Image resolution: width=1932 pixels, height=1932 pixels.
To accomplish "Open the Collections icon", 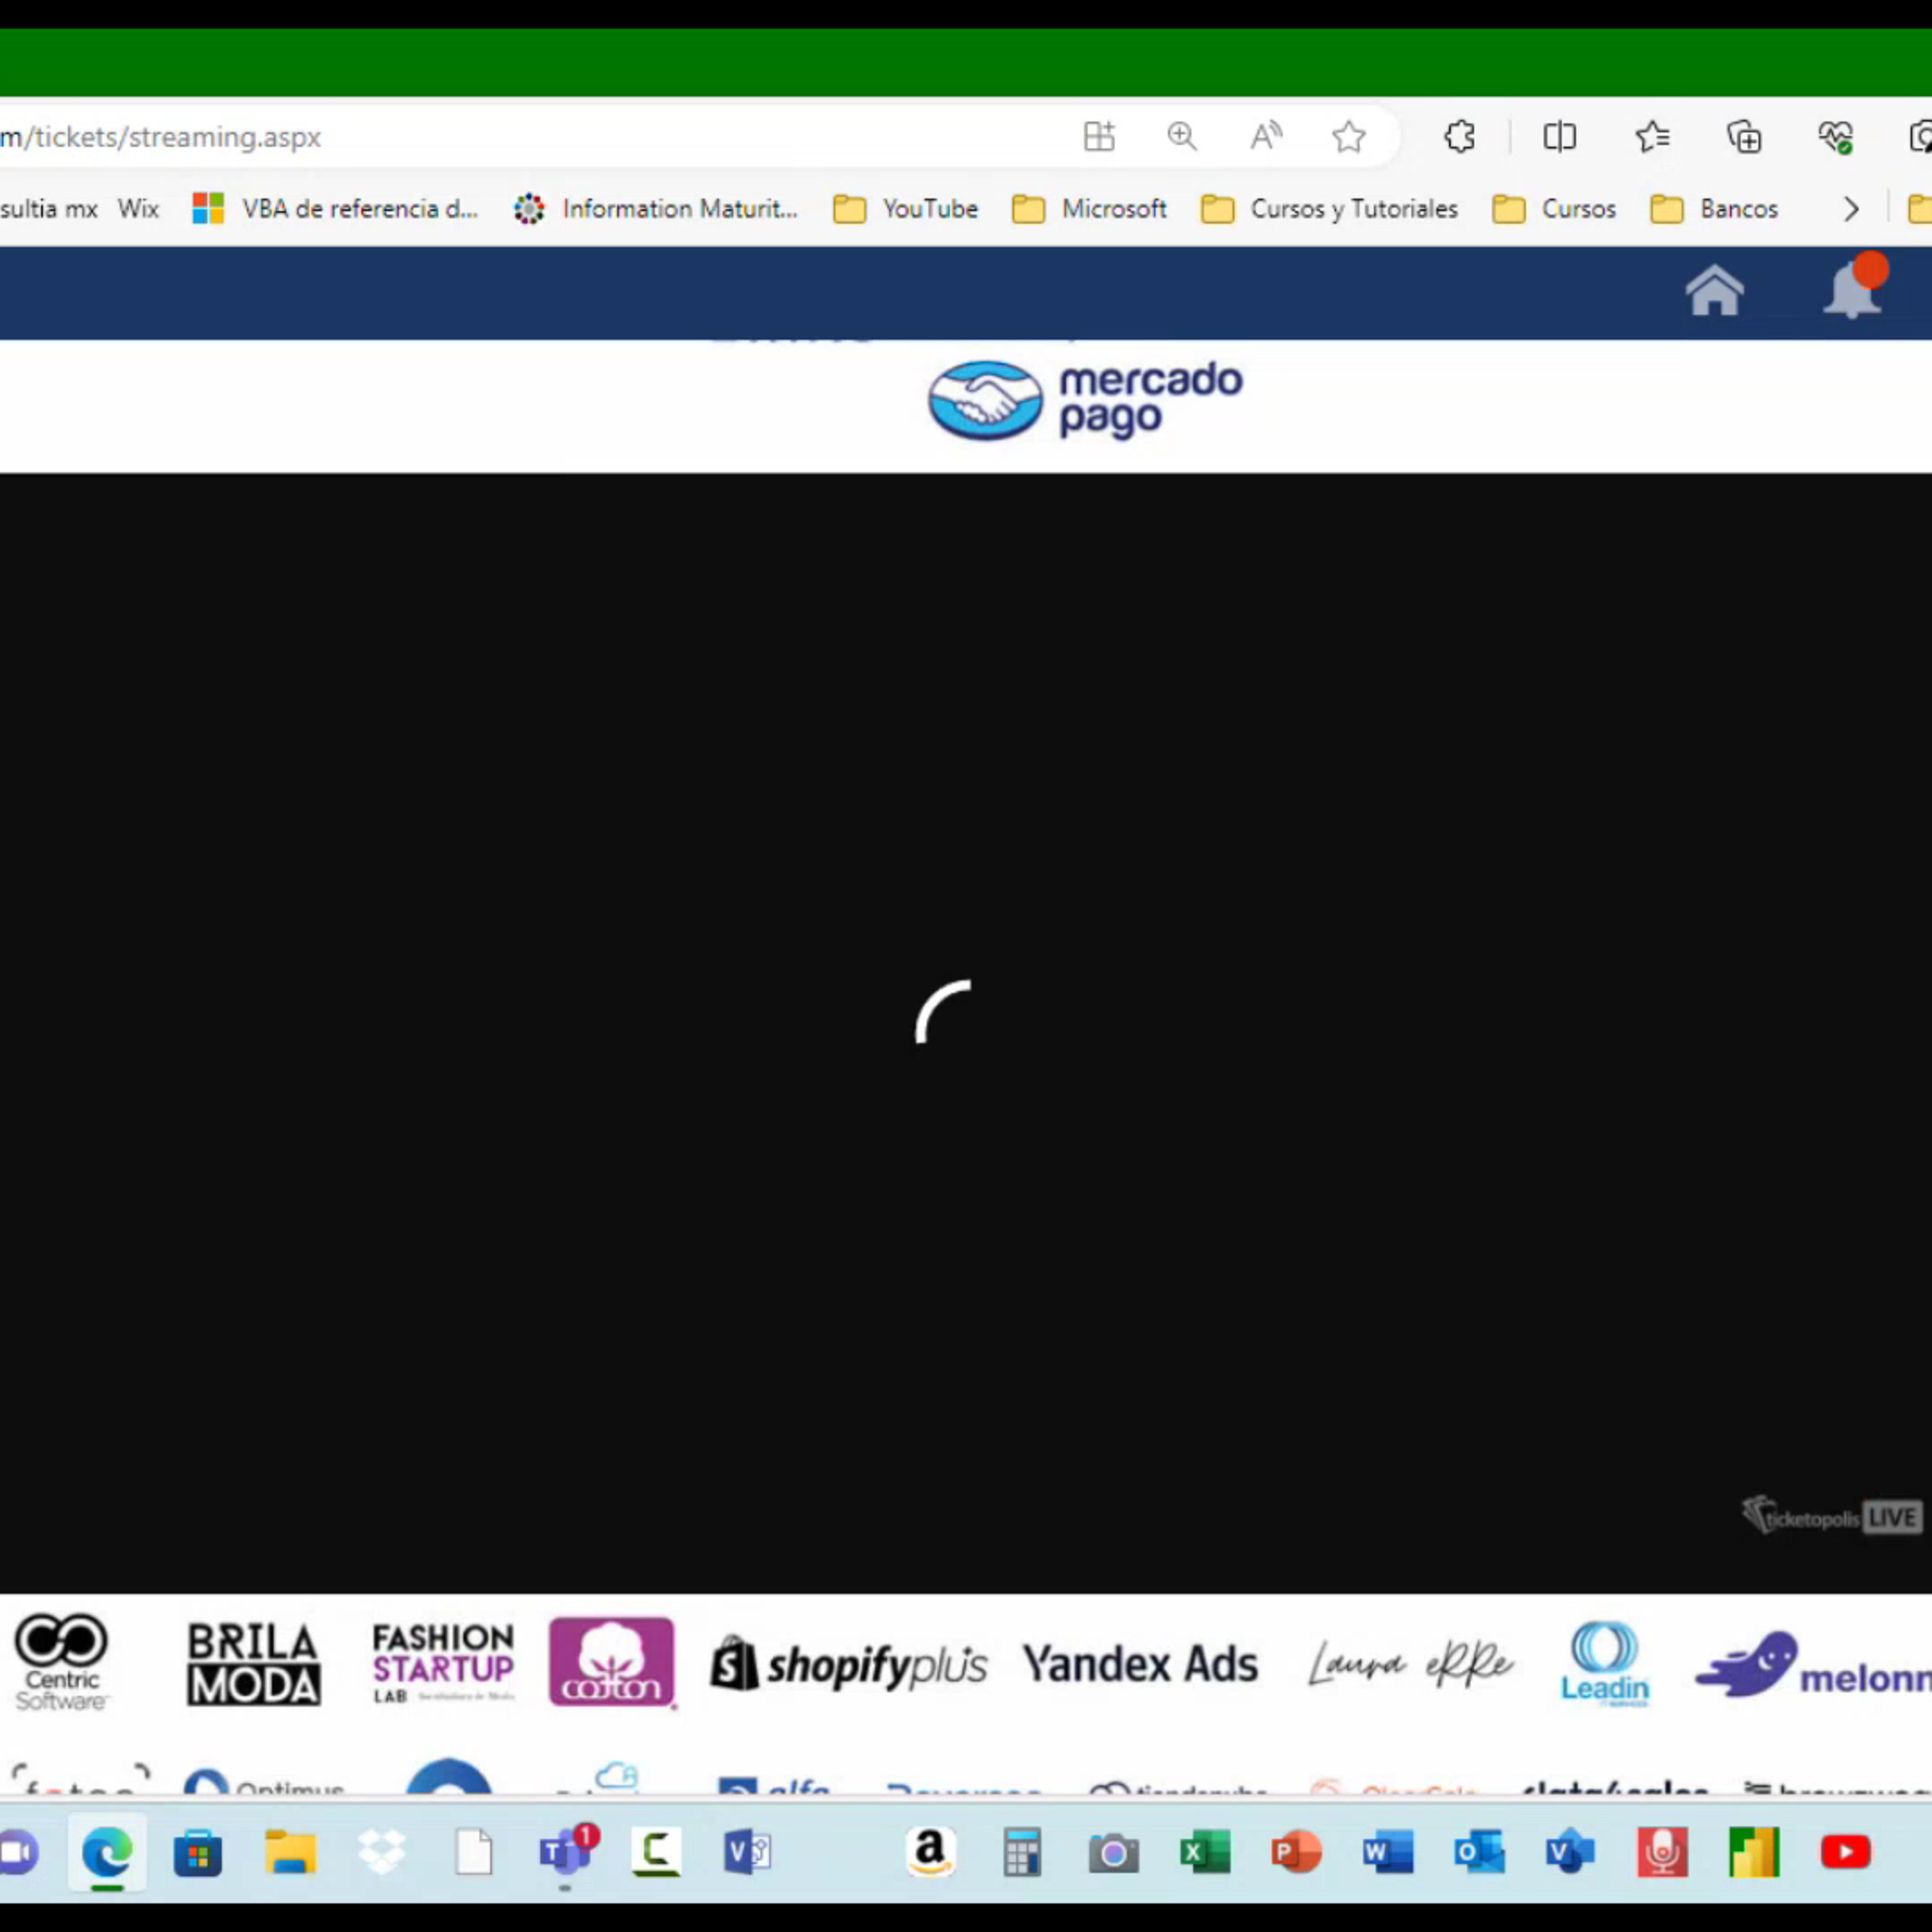I will 1744,136.
